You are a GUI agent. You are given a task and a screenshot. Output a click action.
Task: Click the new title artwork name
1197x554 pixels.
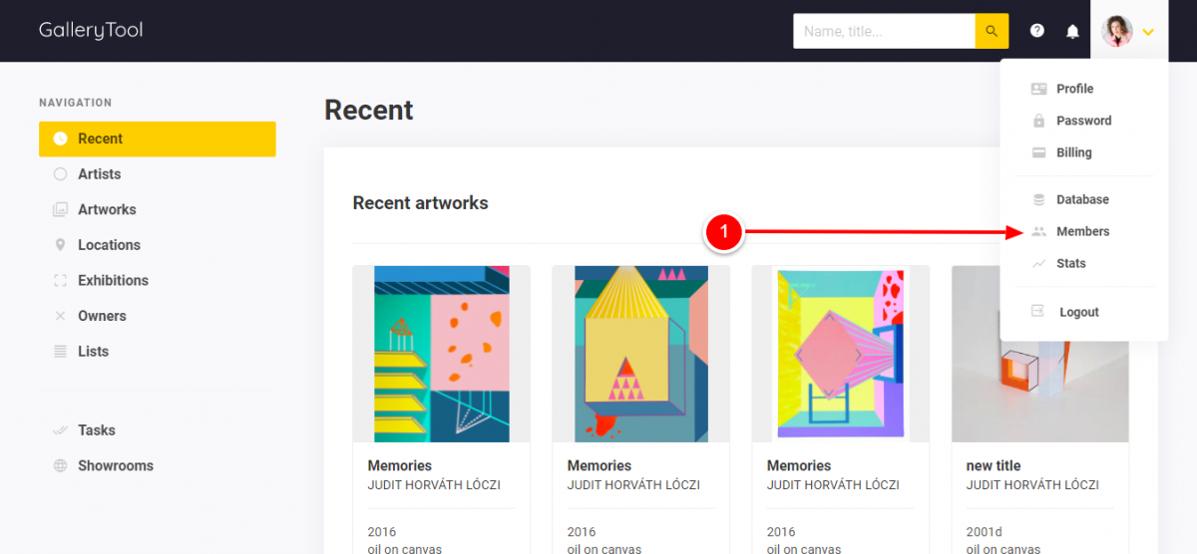[x=994, y=465]
